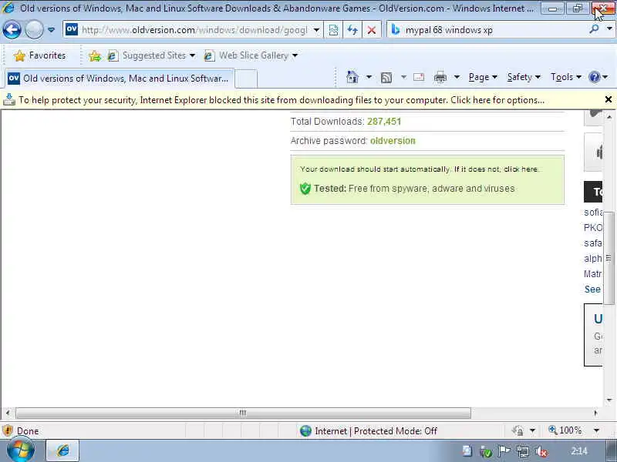This screenshot has width=617, height=462.
Task: Click the Internet Explorer taskbar button
Action: (63, 450)
